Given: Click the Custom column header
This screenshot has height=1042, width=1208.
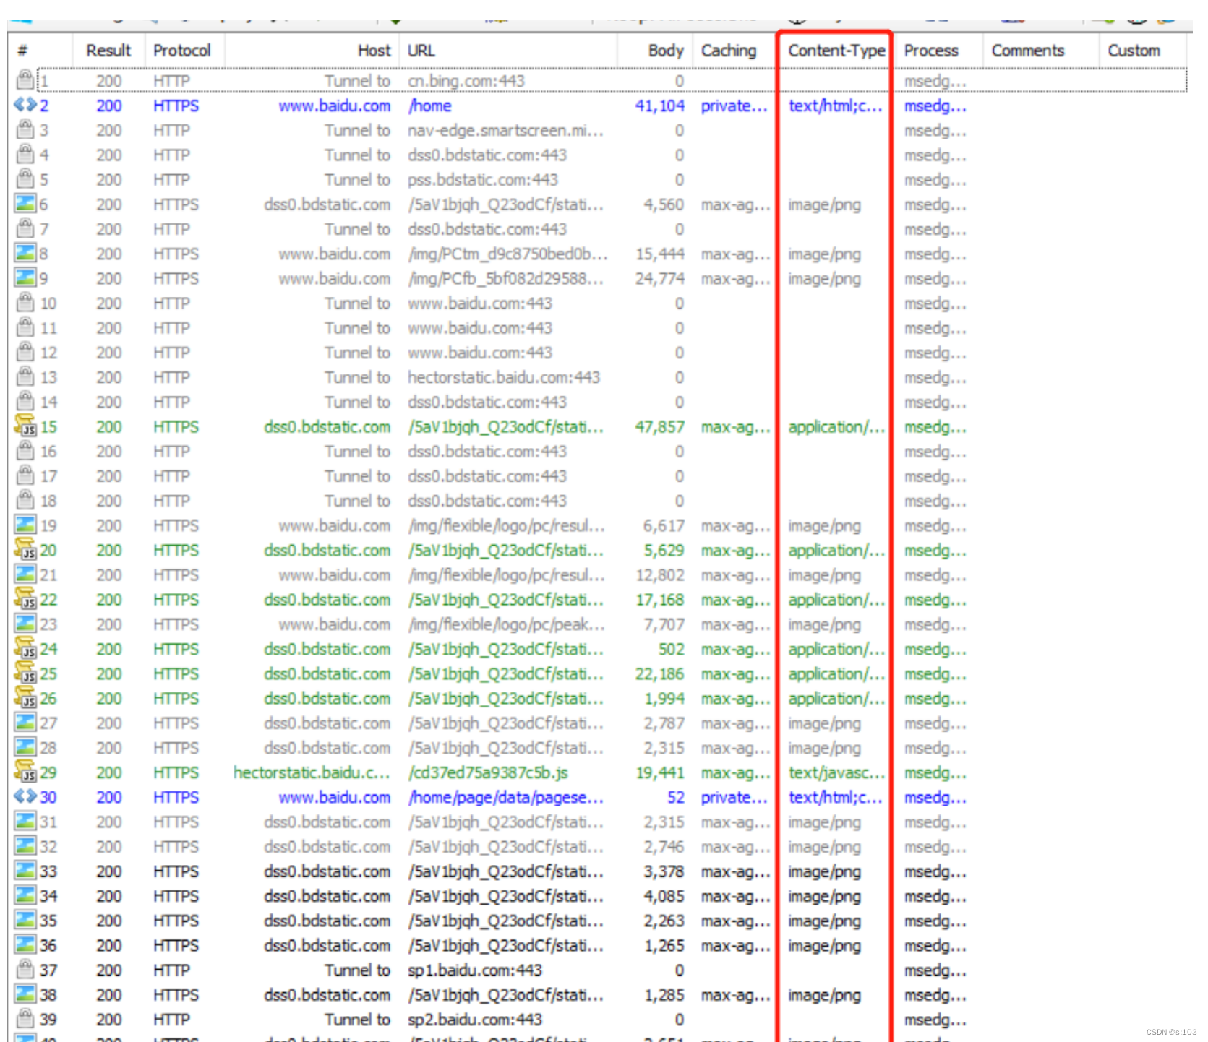Looking at the screenshot, I should pyautogui.click(x=1142, y=51).
